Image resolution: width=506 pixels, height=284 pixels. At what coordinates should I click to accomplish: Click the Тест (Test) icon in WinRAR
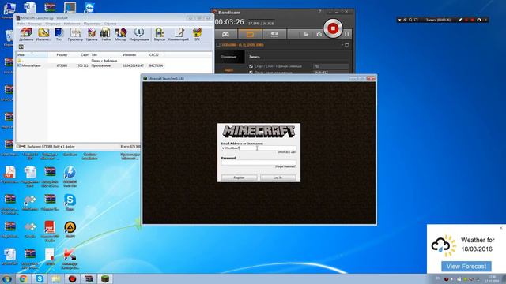click(x=59, y=34)
